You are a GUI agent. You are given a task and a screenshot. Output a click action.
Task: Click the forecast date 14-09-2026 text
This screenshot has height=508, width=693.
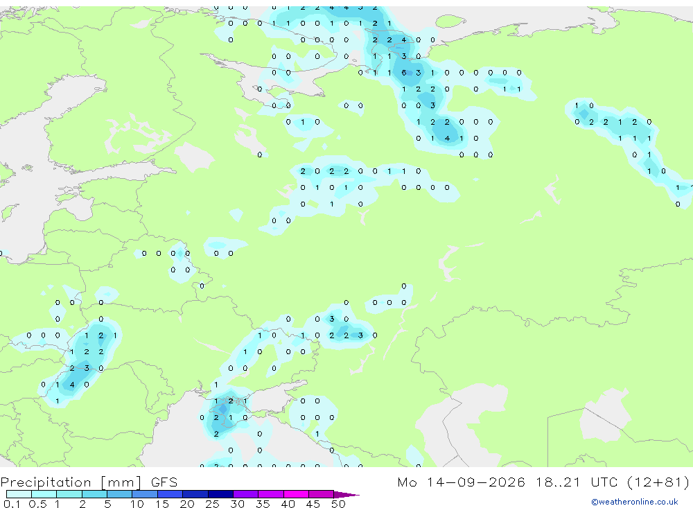(x=475, y=482)
